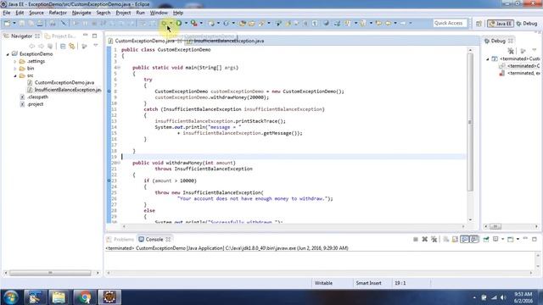Collapse the ExceptionDemo project node
The image size is (543, 305).
point(8,54)
